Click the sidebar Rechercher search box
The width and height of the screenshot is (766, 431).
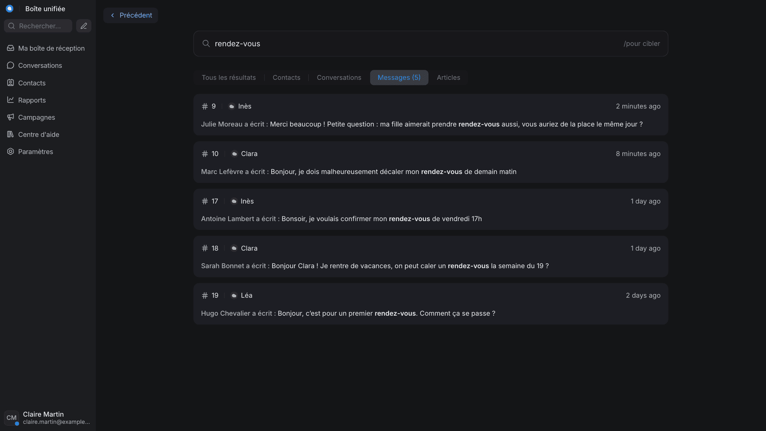pyautogui.click(x=38, y=26)
